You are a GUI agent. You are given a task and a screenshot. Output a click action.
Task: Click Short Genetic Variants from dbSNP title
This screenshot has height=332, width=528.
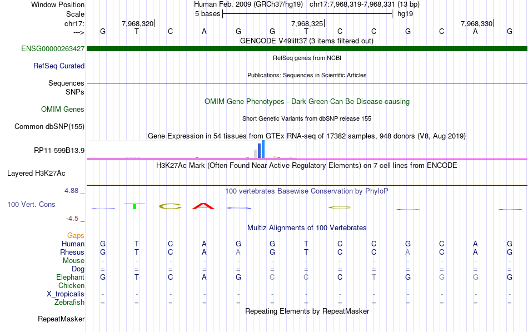click(x=307, y=118)
